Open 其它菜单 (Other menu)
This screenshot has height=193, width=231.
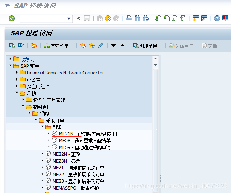pyautogui.click(x=56, y=46)
